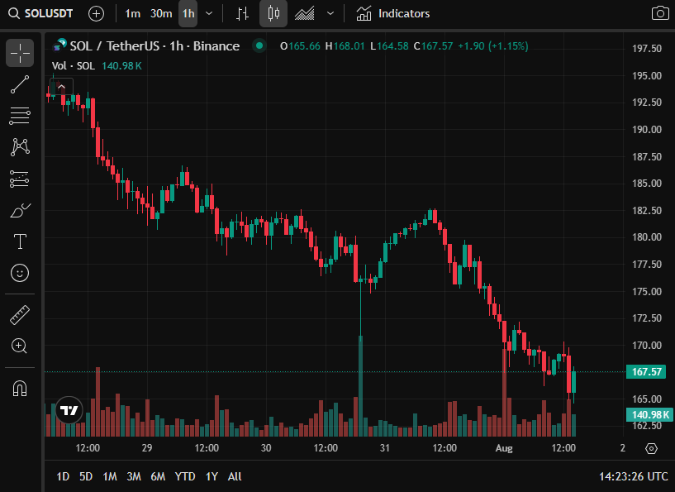
Task: Switch to 30m timeframe
Action: coord(161,14)
